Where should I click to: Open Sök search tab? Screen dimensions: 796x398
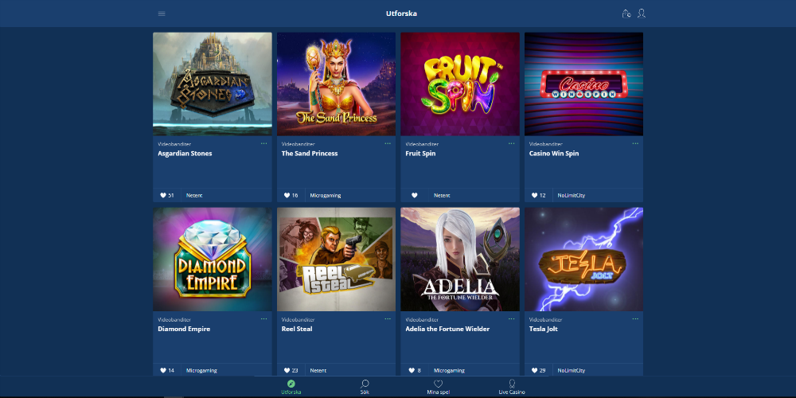tap(365, 387)
